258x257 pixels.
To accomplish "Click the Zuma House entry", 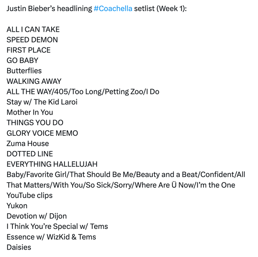I will coord(28,144).
